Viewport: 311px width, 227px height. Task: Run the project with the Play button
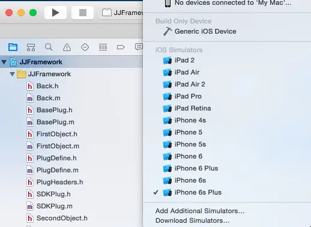click(55, 13)
